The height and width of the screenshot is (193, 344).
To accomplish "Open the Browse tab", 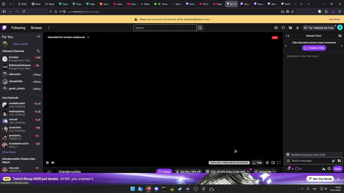I will pyautogui.click(x=36, y=28).
